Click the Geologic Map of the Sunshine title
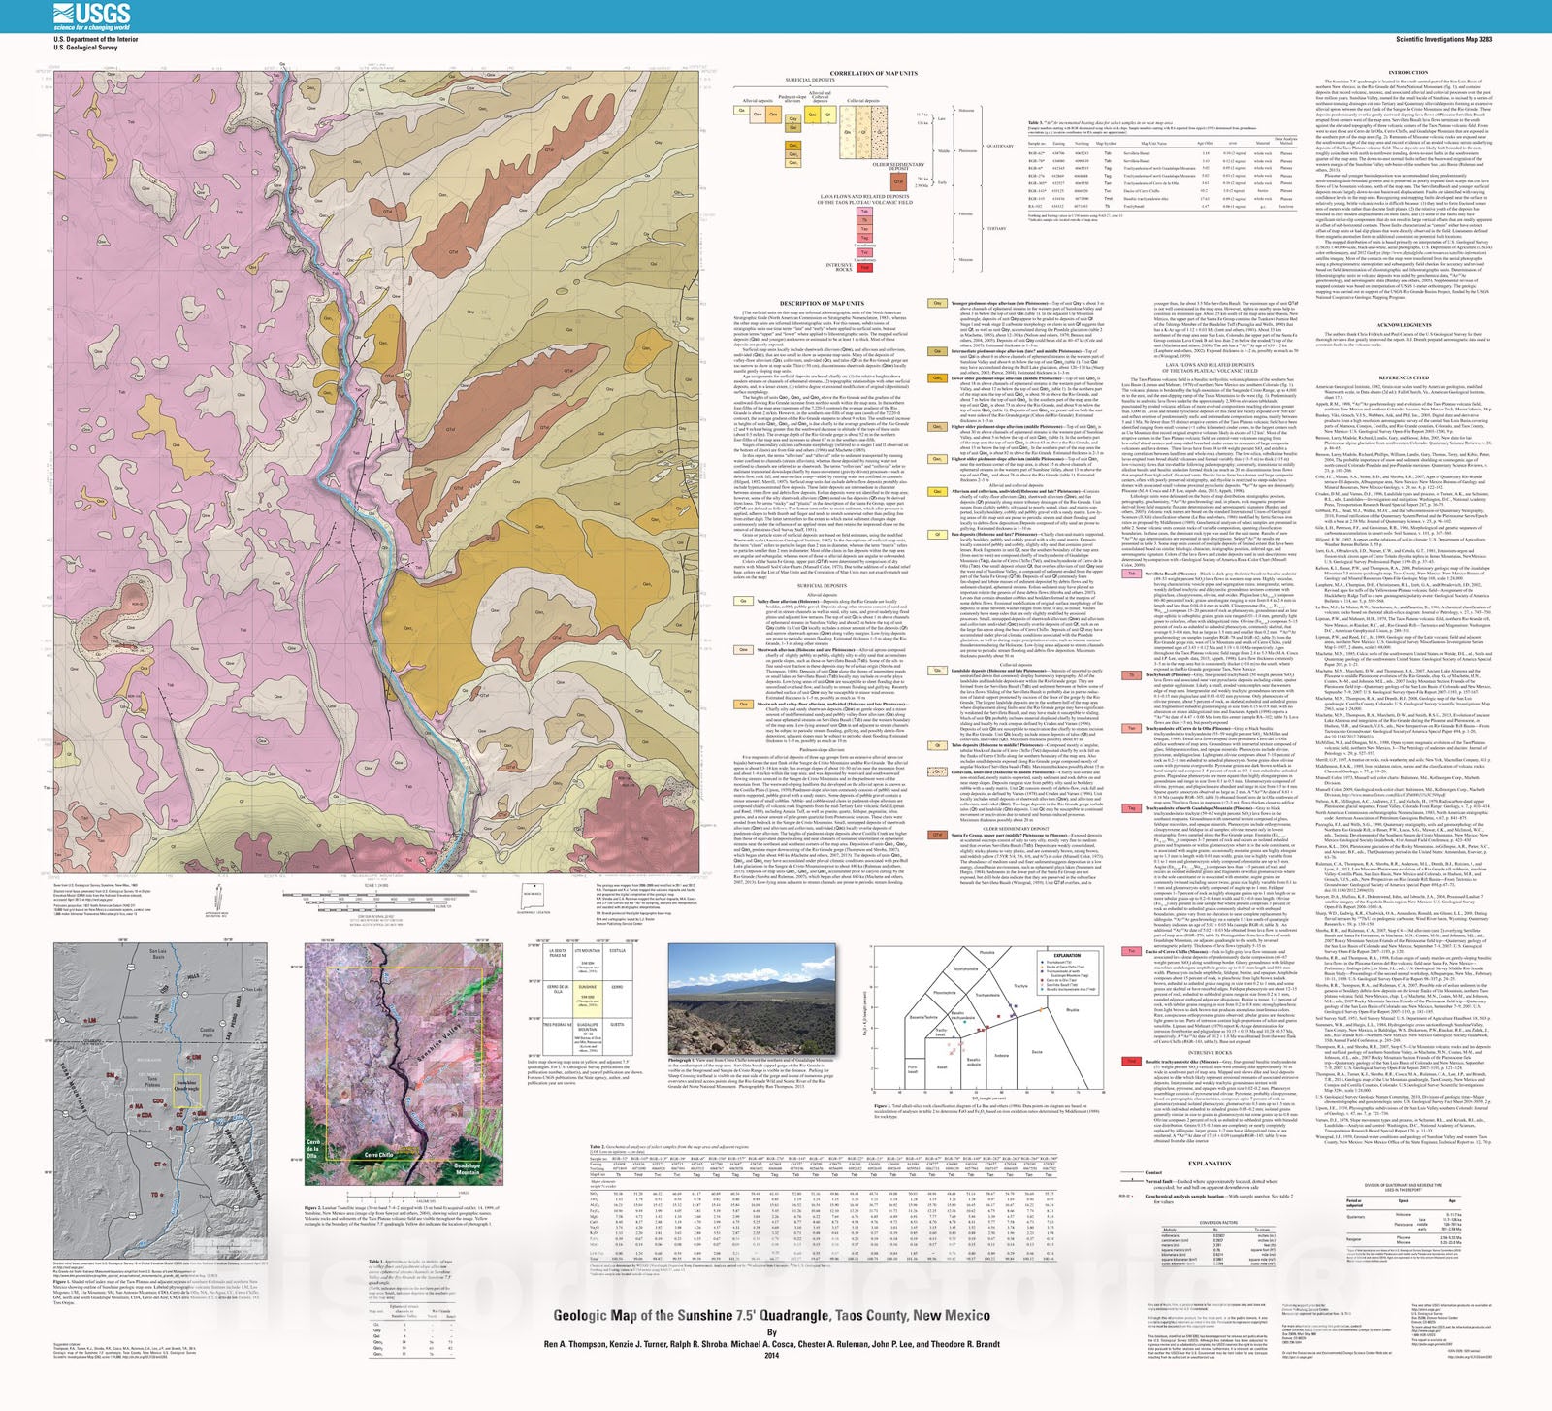1552x1411 pixels. click(771, 1316)
